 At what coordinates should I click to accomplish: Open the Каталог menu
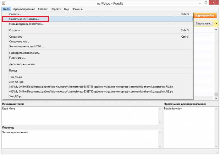pyautogui.click(x=43, y=9)
